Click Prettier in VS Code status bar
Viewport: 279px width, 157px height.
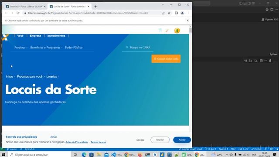pyautogui.click(x=256, y=149)
